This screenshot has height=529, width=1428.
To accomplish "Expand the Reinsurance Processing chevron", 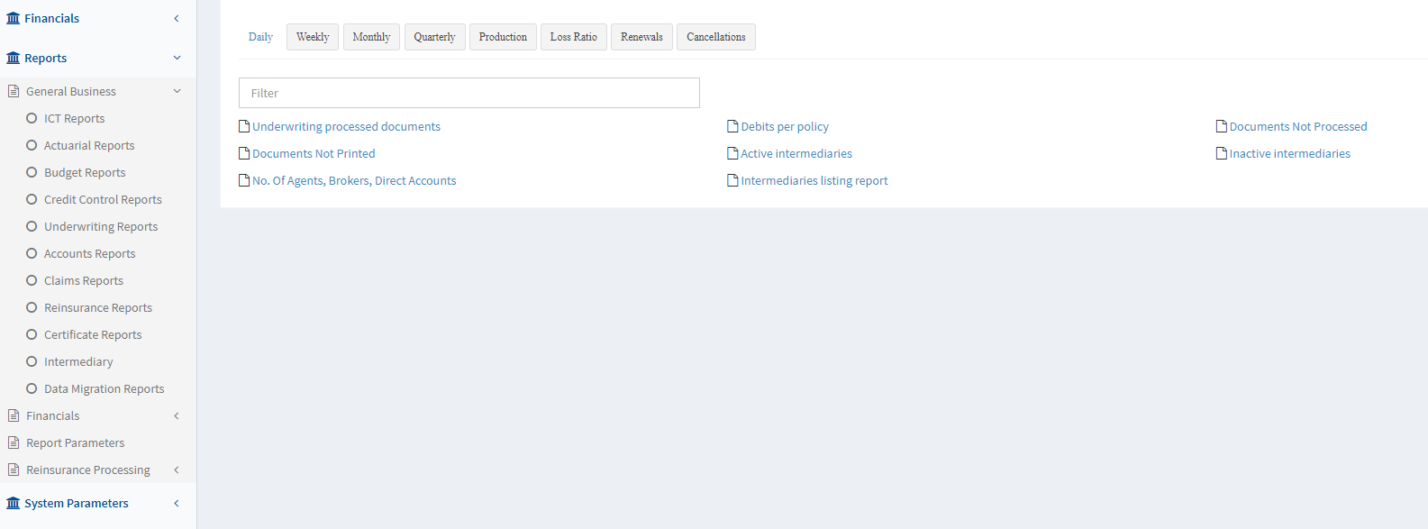I will [x=177, y=470].
